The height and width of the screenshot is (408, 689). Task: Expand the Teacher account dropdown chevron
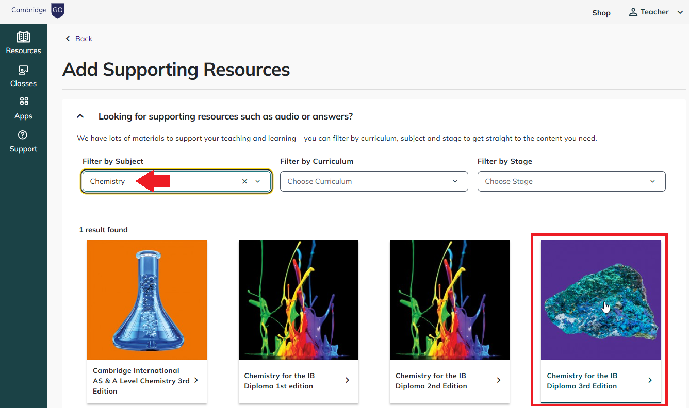[x=680, y=12]
